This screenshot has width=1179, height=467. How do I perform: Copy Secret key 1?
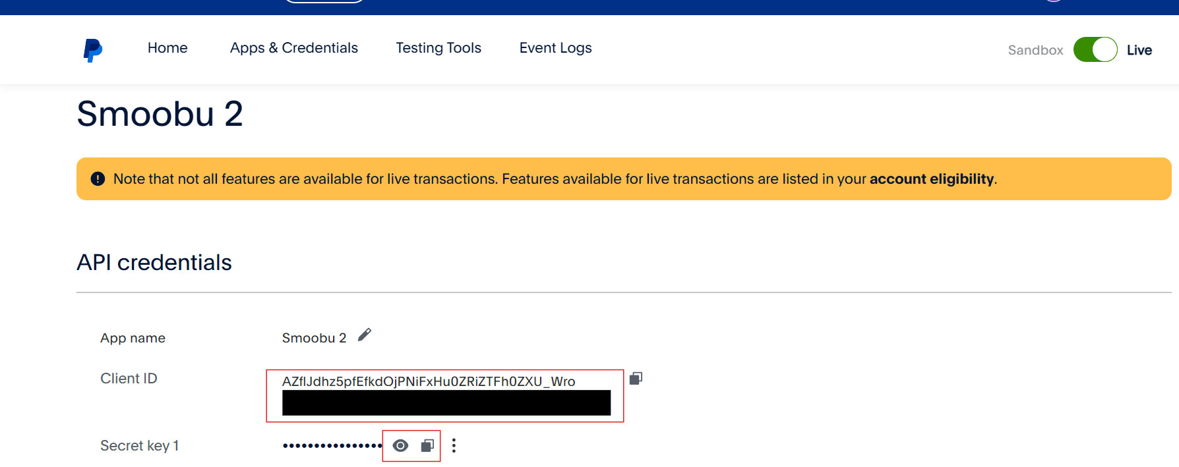[x=427, y=446]
